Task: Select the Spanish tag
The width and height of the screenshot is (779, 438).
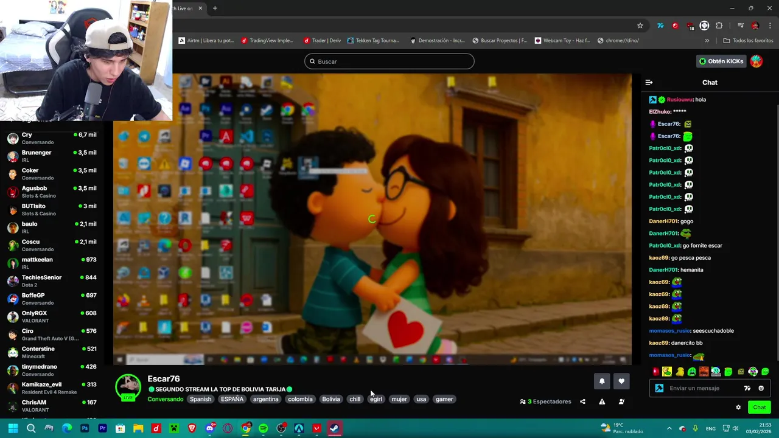Action: coord(200,399)
